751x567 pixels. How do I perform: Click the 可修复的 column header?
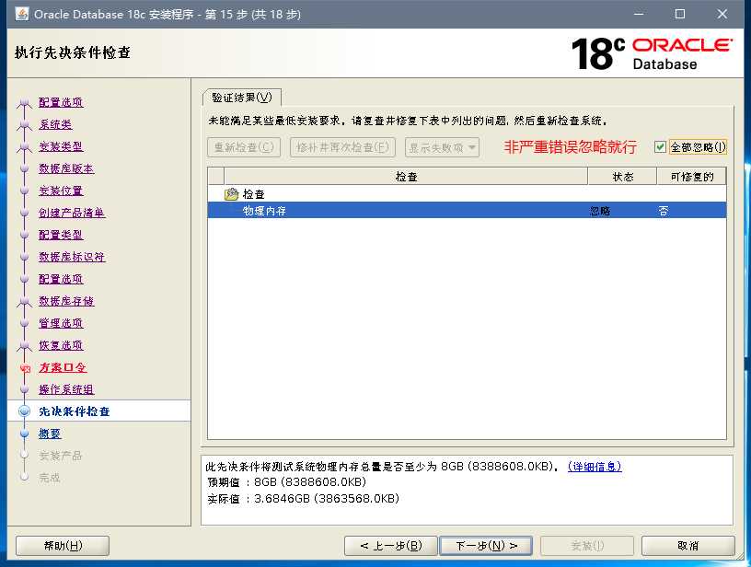691,177
